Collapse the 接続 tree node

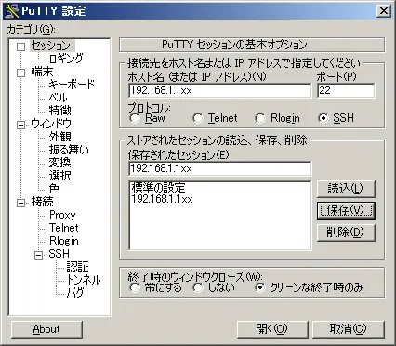click(x=21, y=204)
